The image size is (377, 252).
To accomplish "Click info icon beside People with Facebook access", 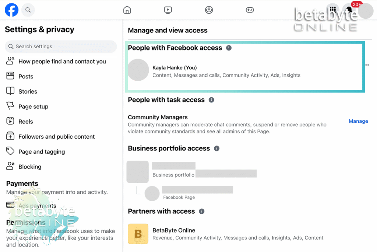I will [x=229, y=48].
